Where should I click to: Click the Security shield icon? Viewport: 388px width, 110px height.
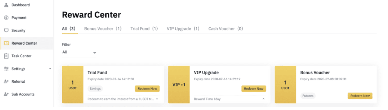click(6, 31)
